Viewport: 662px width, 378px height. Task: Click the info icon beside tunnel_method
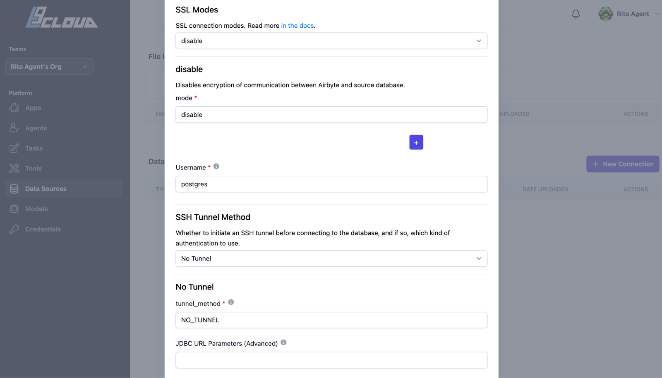231,302
